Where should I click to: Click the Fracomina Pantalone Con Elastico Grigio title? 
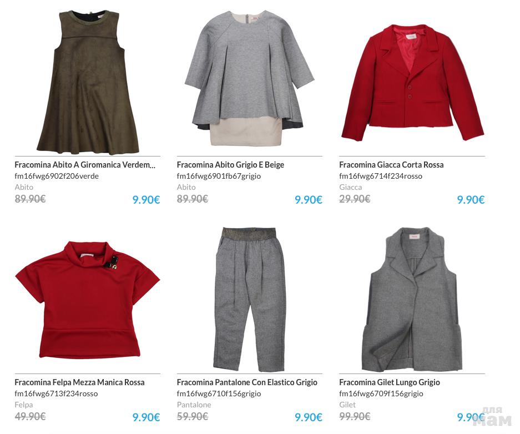tap(247, 382)
